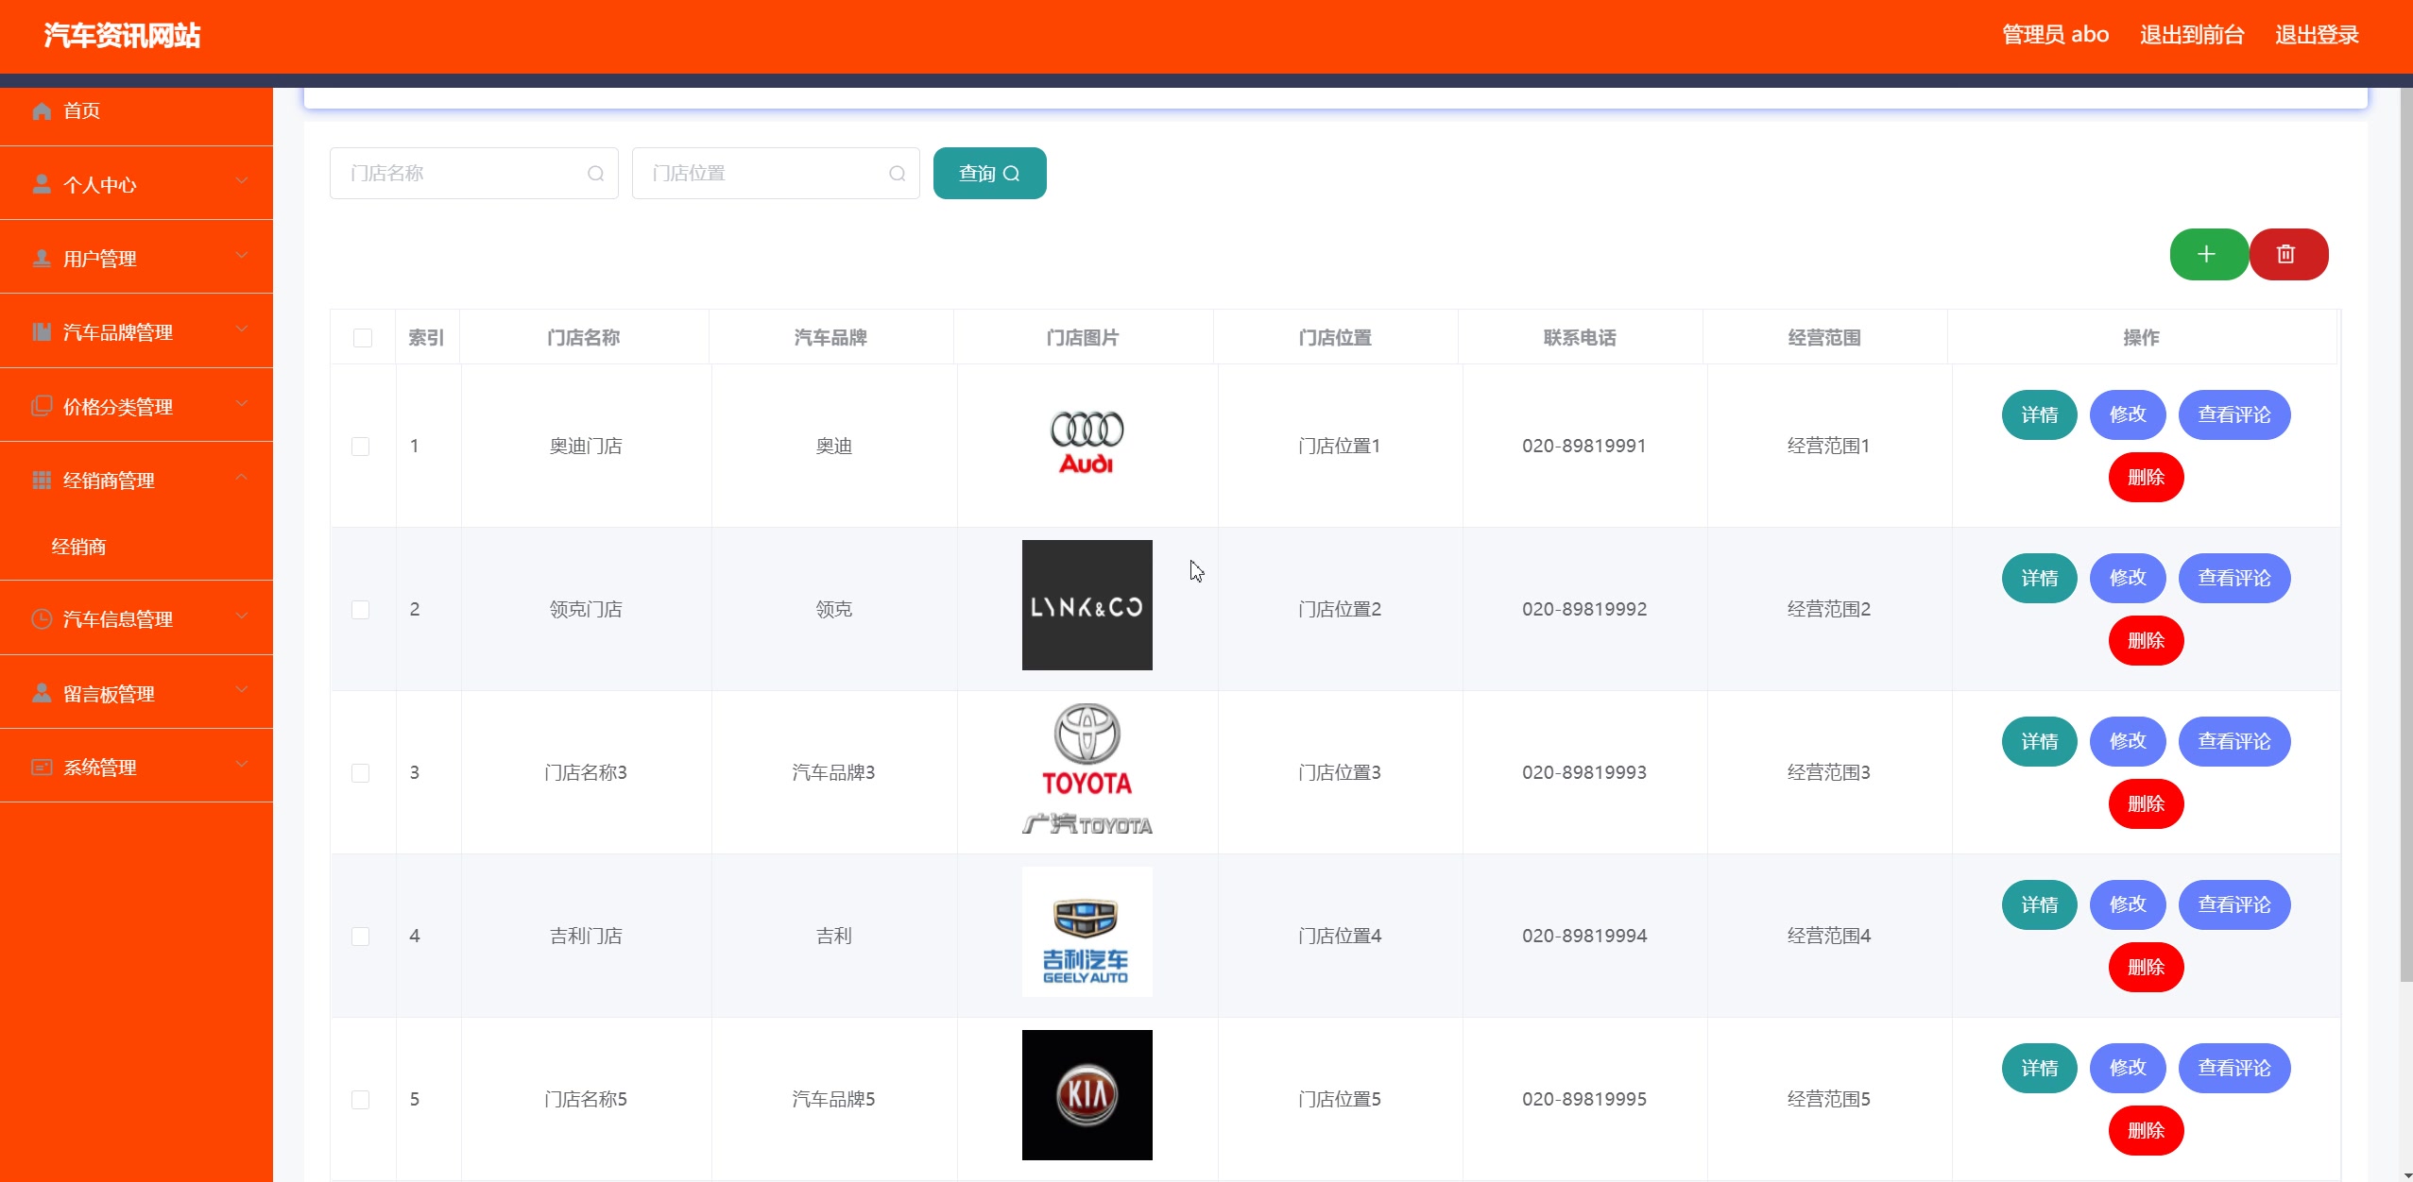Click 修改 for 领克门店
This screenshot has height=1182, width=2413.
coord(2128,578)
